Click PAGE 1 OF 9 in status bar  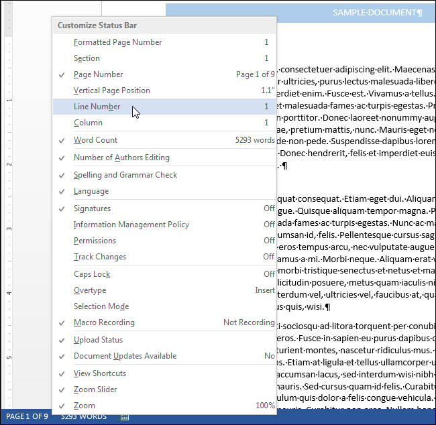coord(27,416)
